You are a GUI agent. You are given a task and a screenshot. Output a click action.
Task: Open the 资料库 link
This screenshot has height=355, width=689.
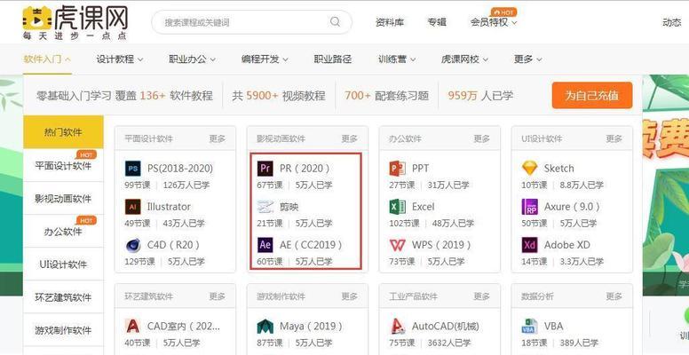(390, 22)
